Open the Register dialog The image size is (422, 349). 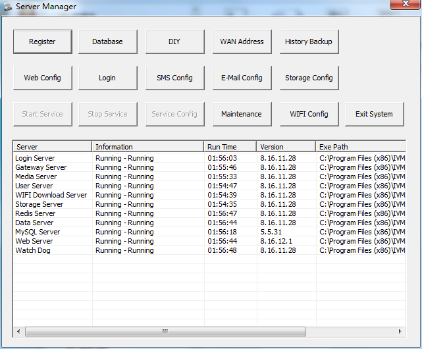pos(42,41)
